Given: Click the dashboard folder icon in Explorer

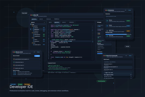Looking at the screenshot, I should tap(32, 26).
